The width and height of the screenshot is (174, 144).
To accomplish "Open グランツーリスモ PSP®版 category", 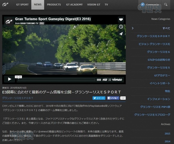I will coord(155,107).
